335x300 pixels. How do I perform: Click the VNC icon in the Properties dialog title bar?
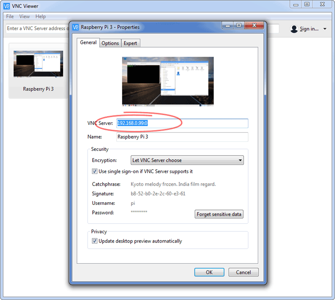(x=76, y=27)
